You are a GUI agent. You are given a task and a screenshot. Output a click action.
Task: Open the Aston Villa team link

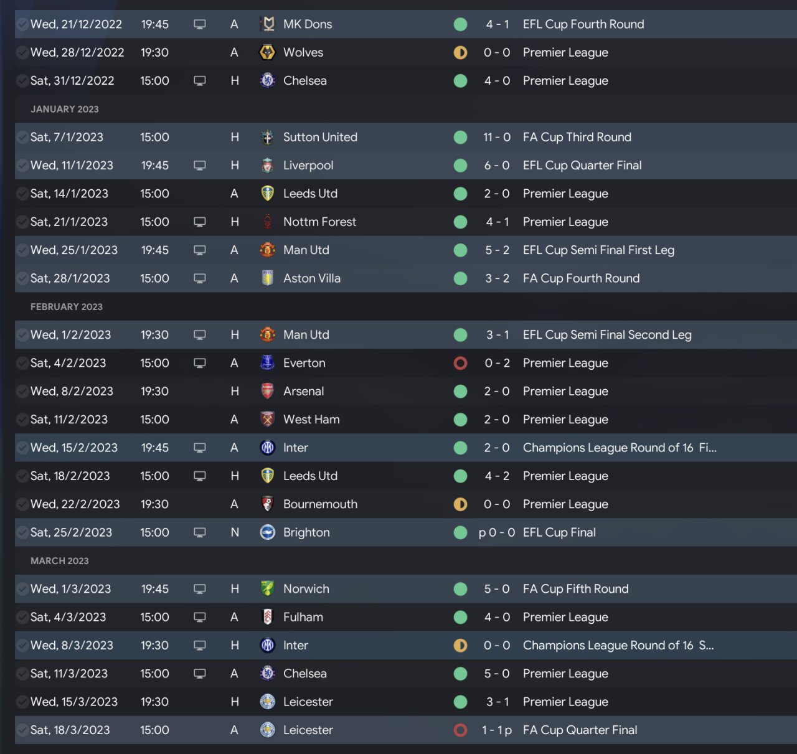pyautogui.click(x=312, y=278)
